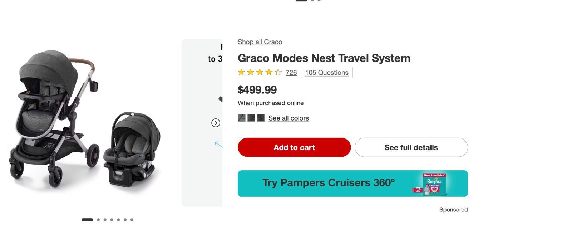Click the half-filled fifth rating star

tap(278, 72)
